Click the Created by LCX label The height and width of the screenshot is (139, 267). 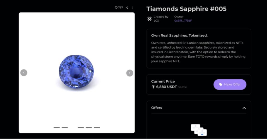point(161,19)
